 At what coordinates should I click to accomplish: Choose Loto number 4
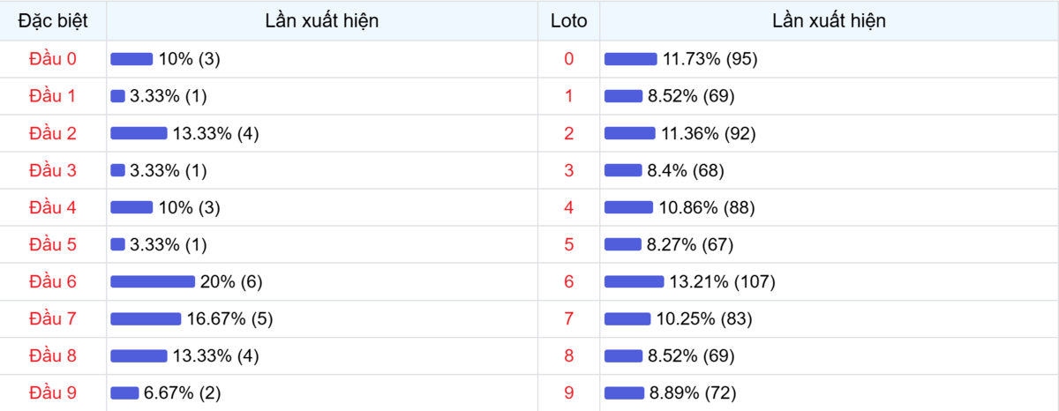tap(568, 207)
